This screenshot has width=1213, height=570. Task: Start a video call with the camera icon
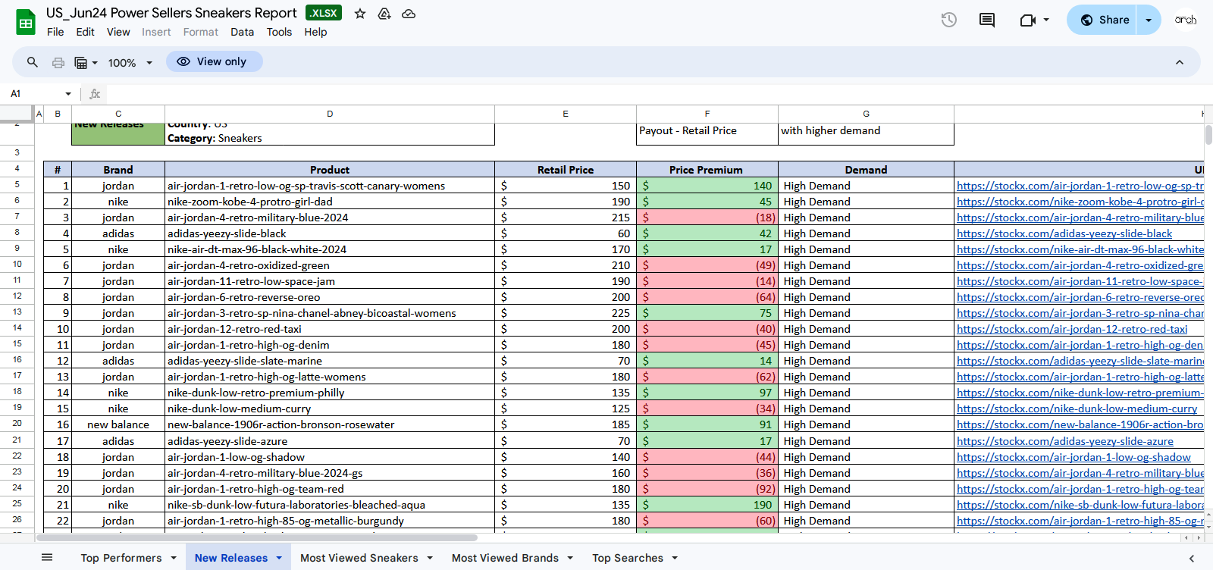coord(1028,20)
